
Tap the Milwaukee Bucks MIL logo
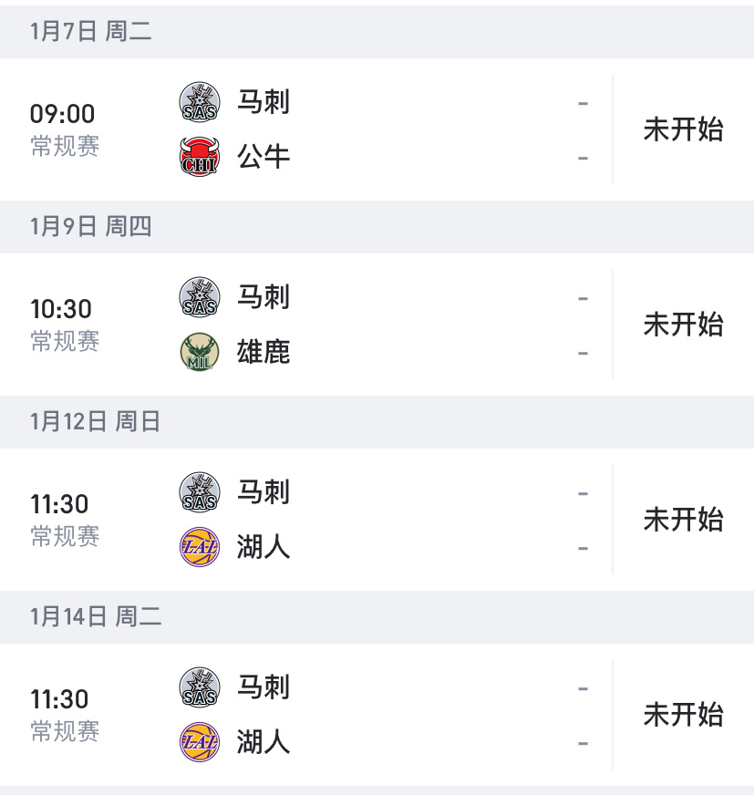point(200,352)
